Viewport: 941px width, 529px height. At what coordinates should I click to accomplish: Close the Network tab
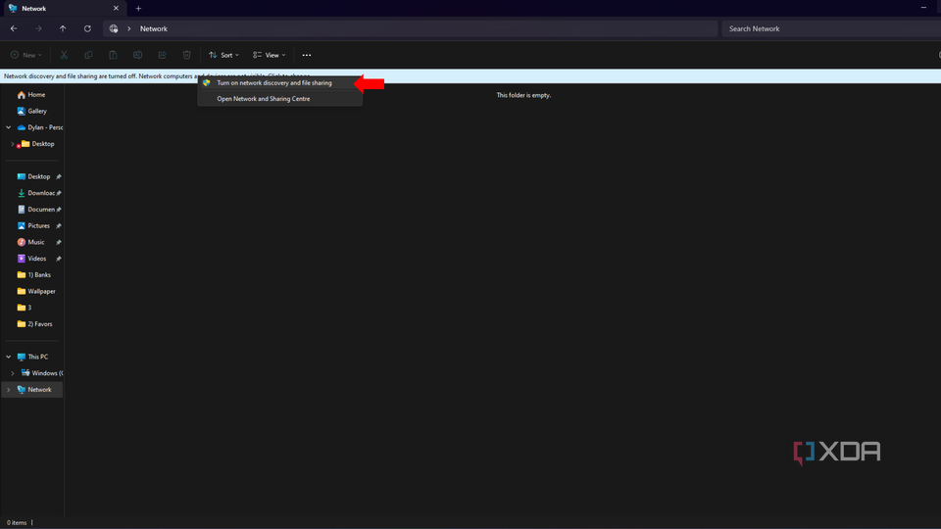(x=116, y=9)
